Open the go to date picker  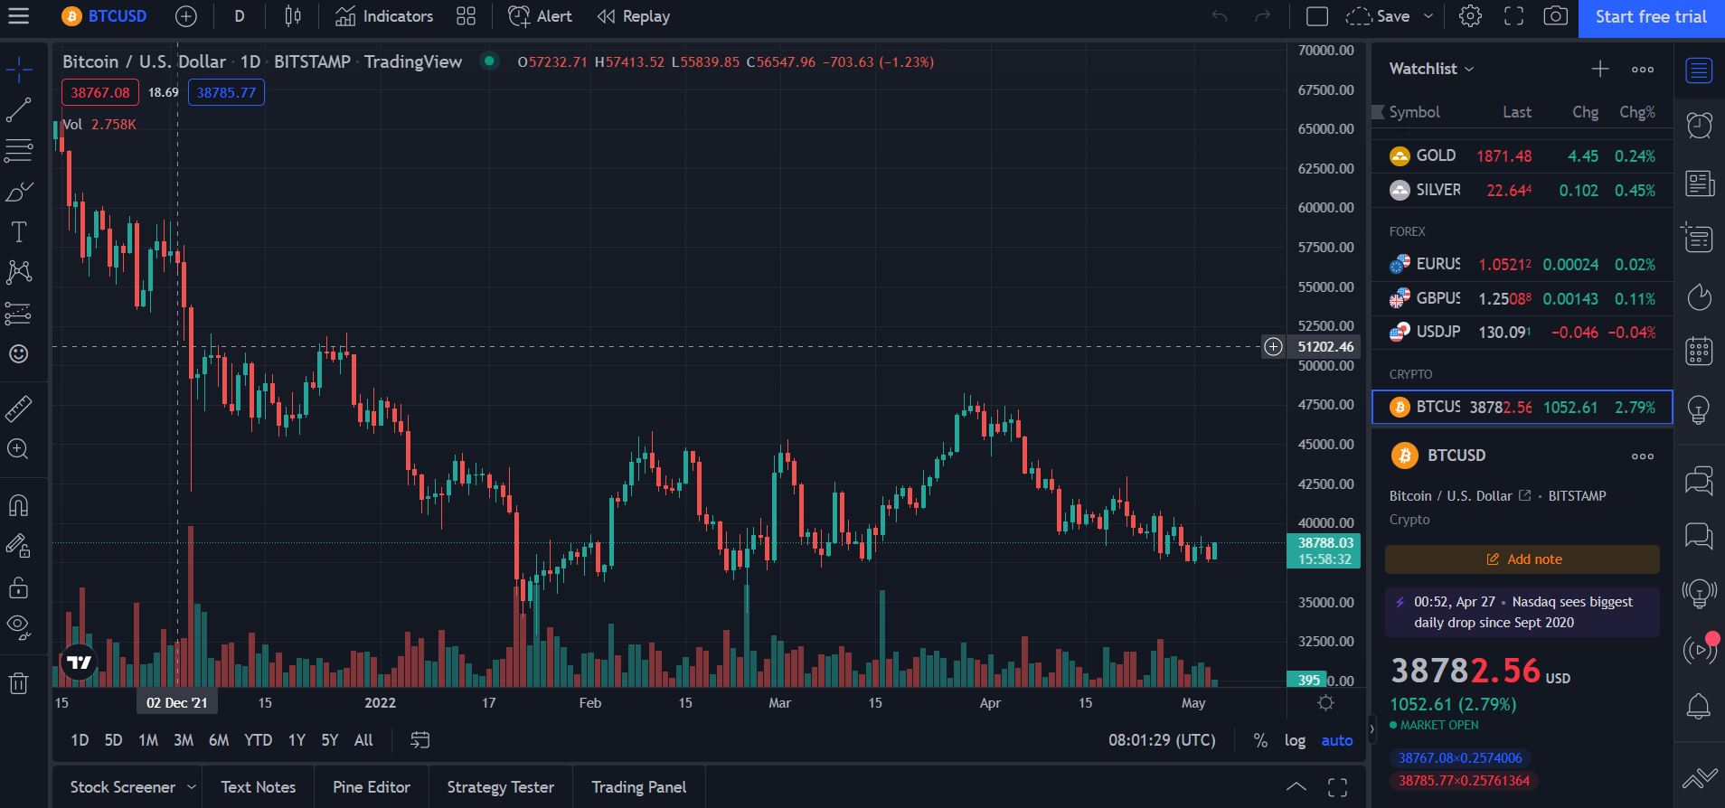pyautogui.click(x=419, y=740)
